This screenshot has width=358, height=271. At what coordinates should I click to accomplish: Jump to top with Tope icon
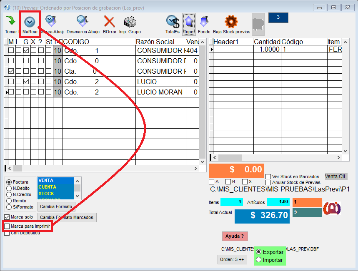click(x=189, y=22)
